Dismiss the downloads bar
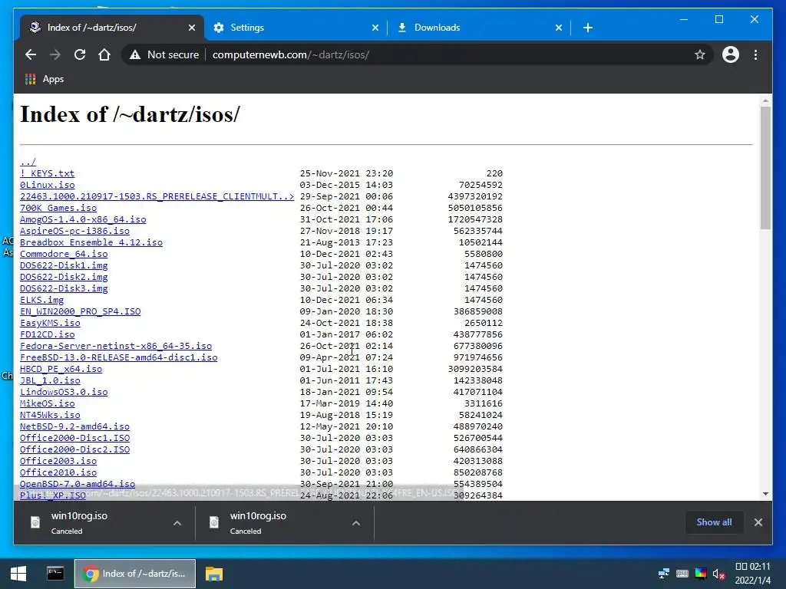 point(758,522)
